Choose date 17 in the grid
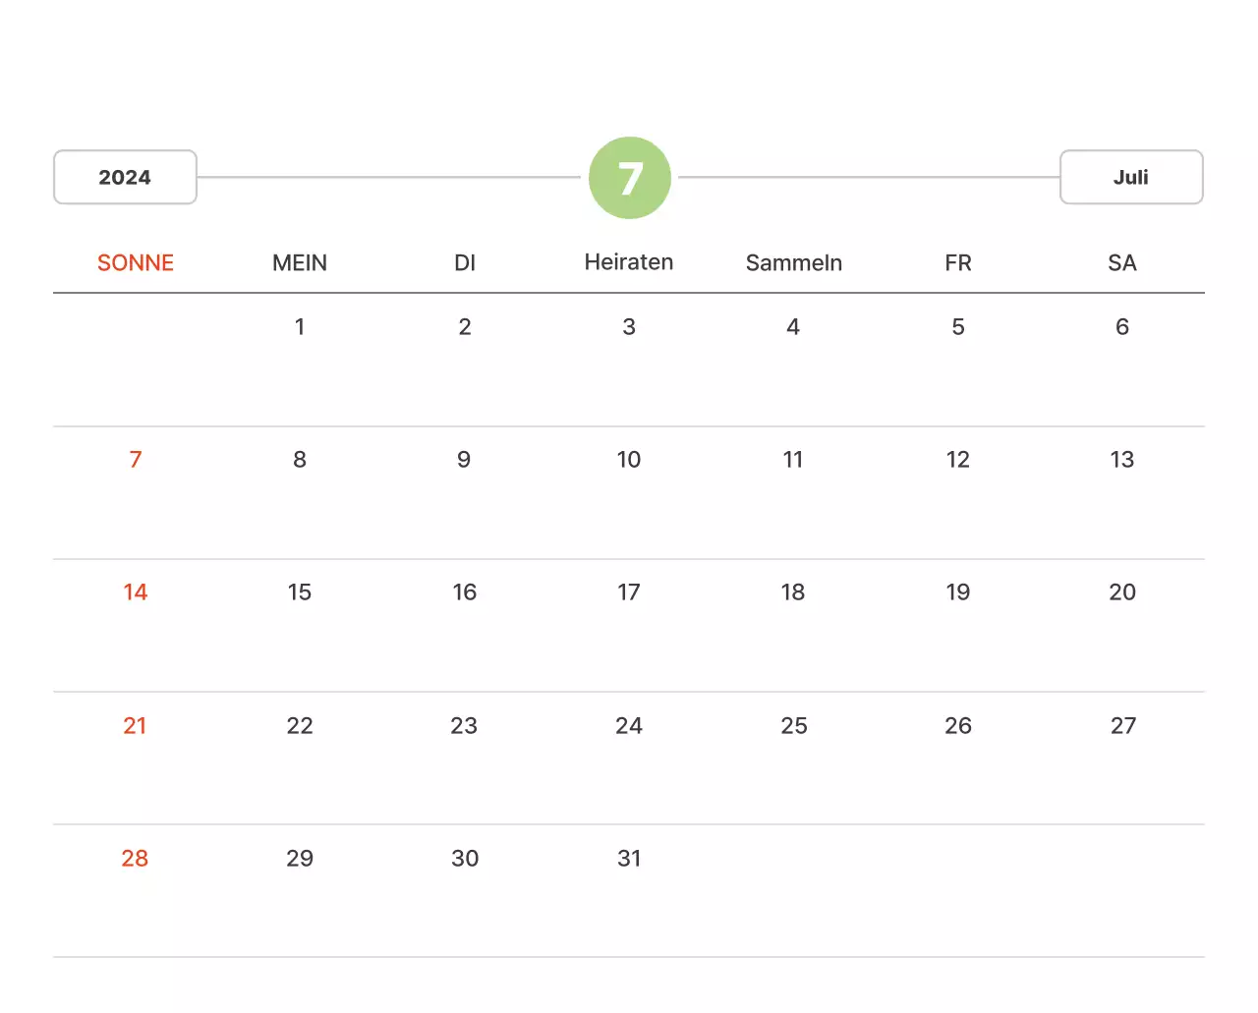1258x1013 pixels. point(629,592)
